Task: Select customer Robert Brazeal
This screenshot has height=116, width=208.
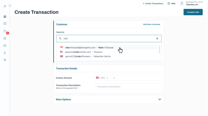Action: pyautogui.click(x=108, y=48)
